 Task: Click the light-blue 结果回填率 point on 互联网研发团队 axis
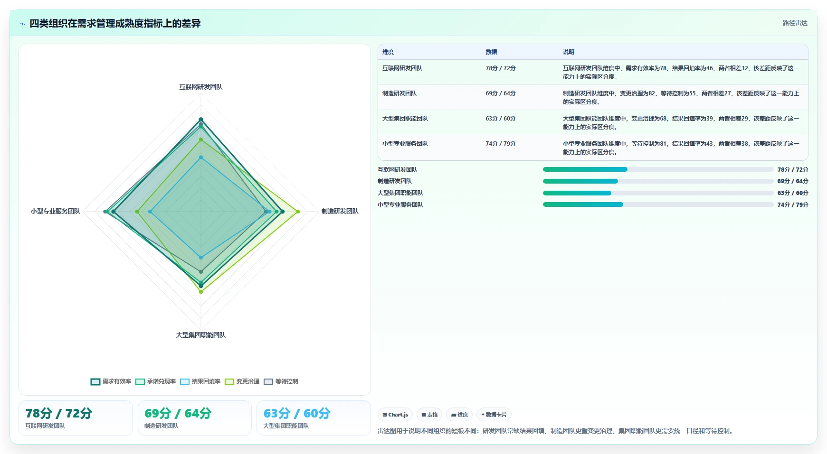point(201,157)
